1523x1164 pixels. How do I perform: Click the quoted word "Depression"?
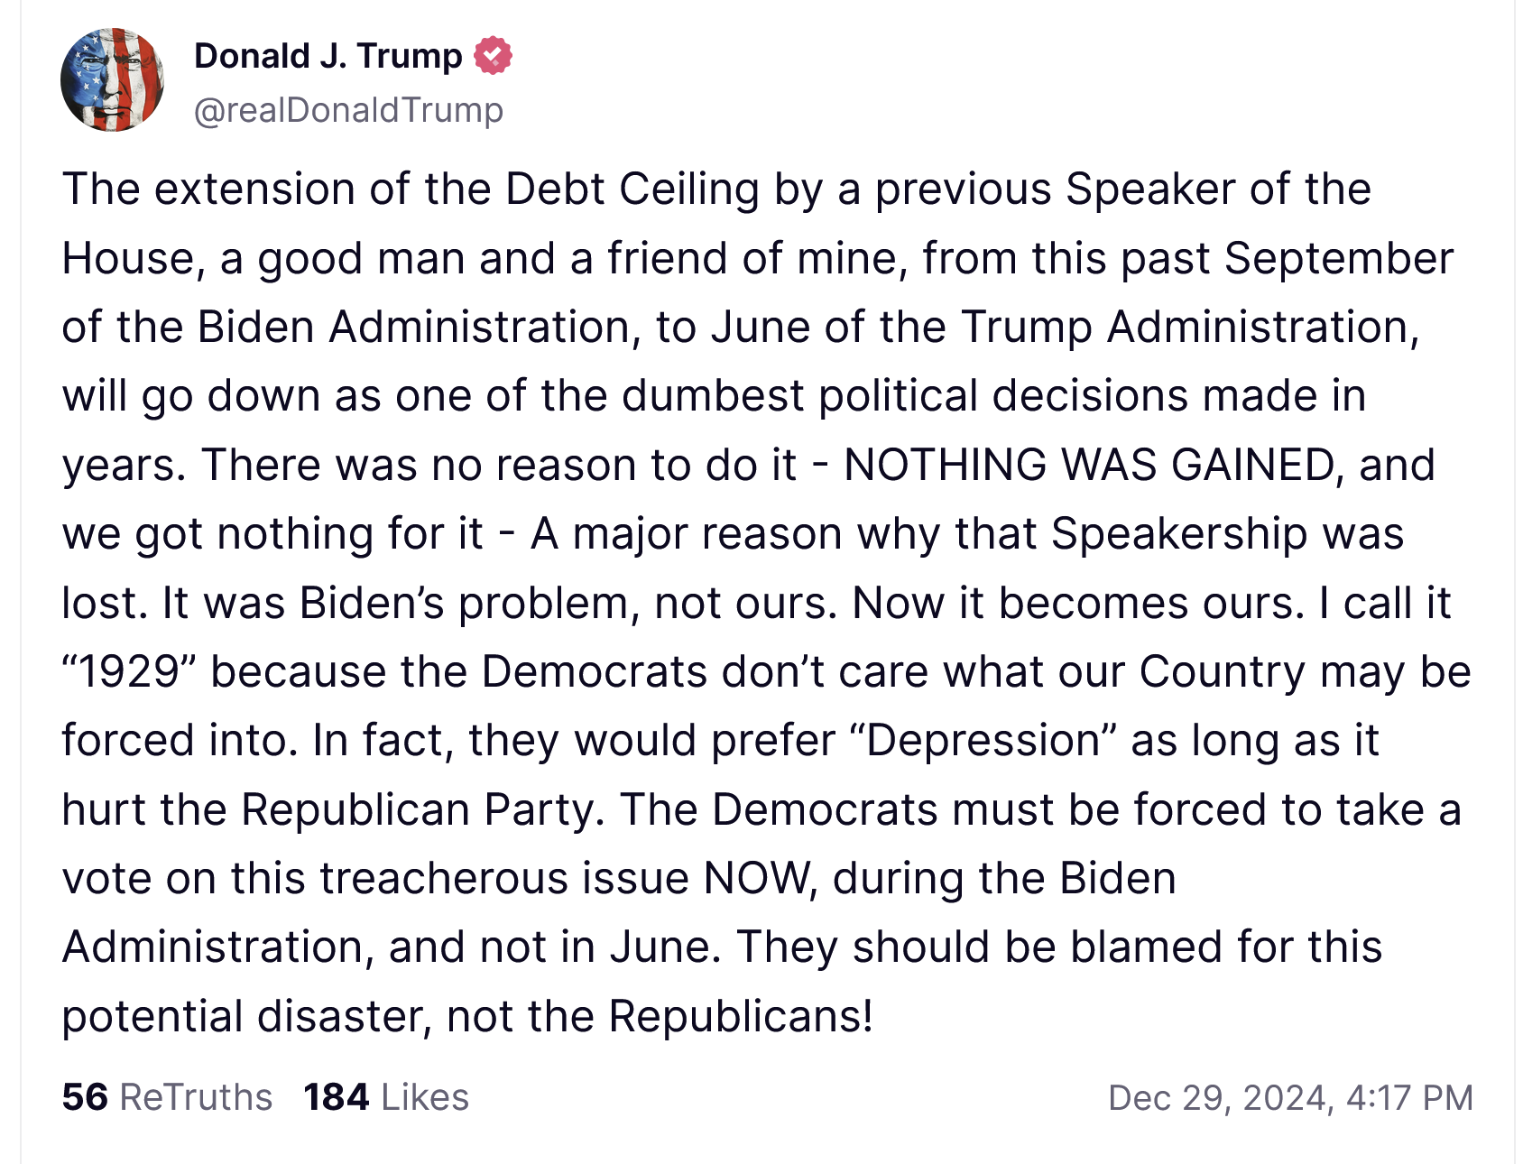pyautogui.click(x=983, y=741)
